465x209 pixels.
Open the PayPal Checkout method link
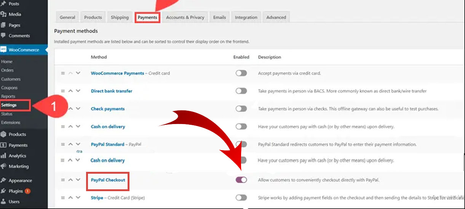tap(108, 180)
